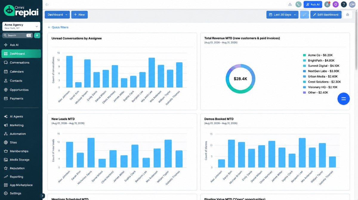Viewport: 358px width, 200px height.
Task: Click 'Isabella Thomas' label in Demos Booked chart
Action: click(326, 177)
